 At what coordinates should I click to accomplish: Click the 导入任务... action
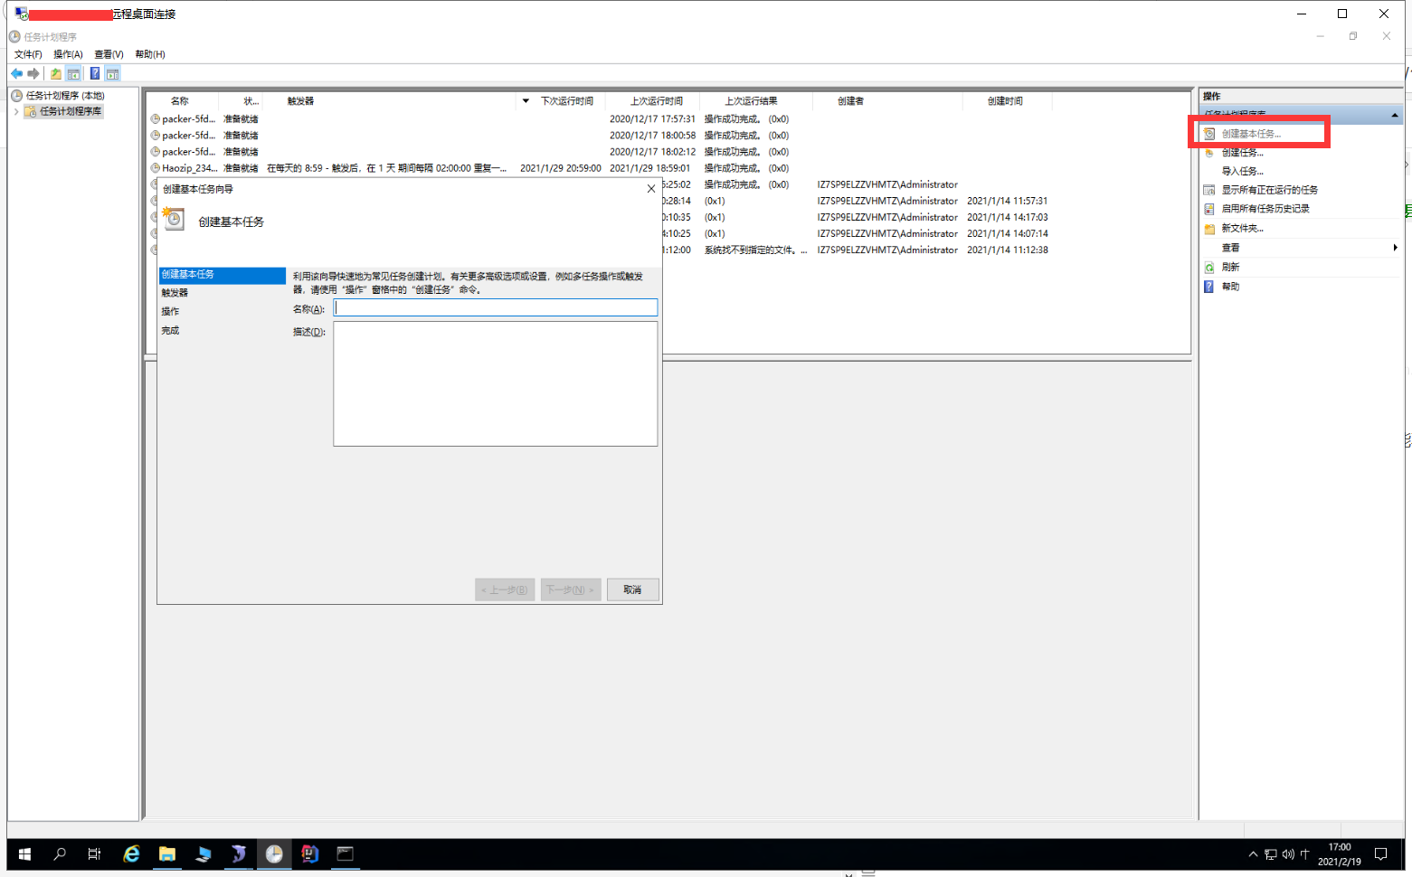1242,171
